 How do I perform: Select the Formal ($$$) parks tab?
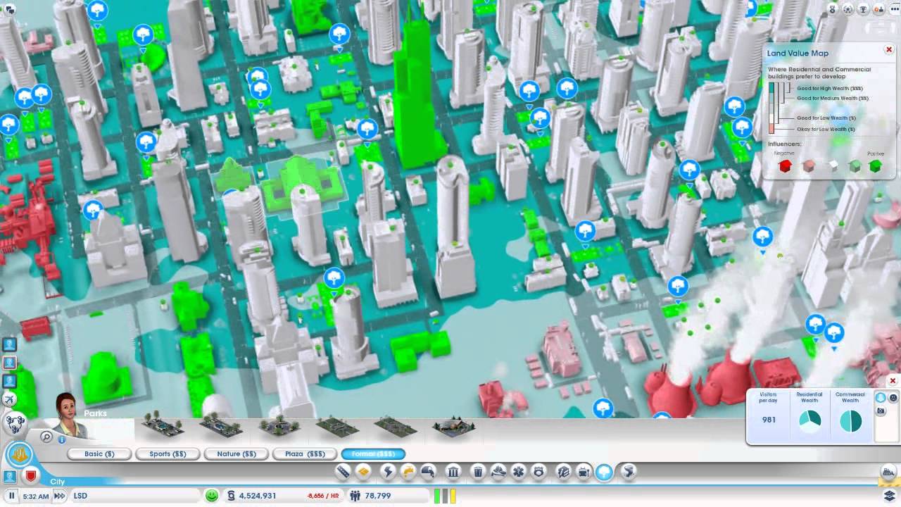coord(373,454)
